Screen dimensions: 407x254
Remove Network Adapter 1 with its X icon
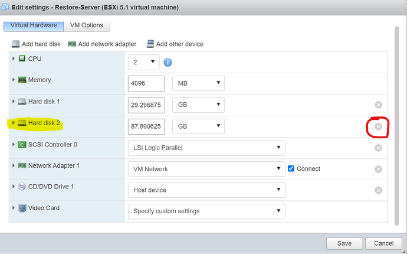[x=379, y=169]
